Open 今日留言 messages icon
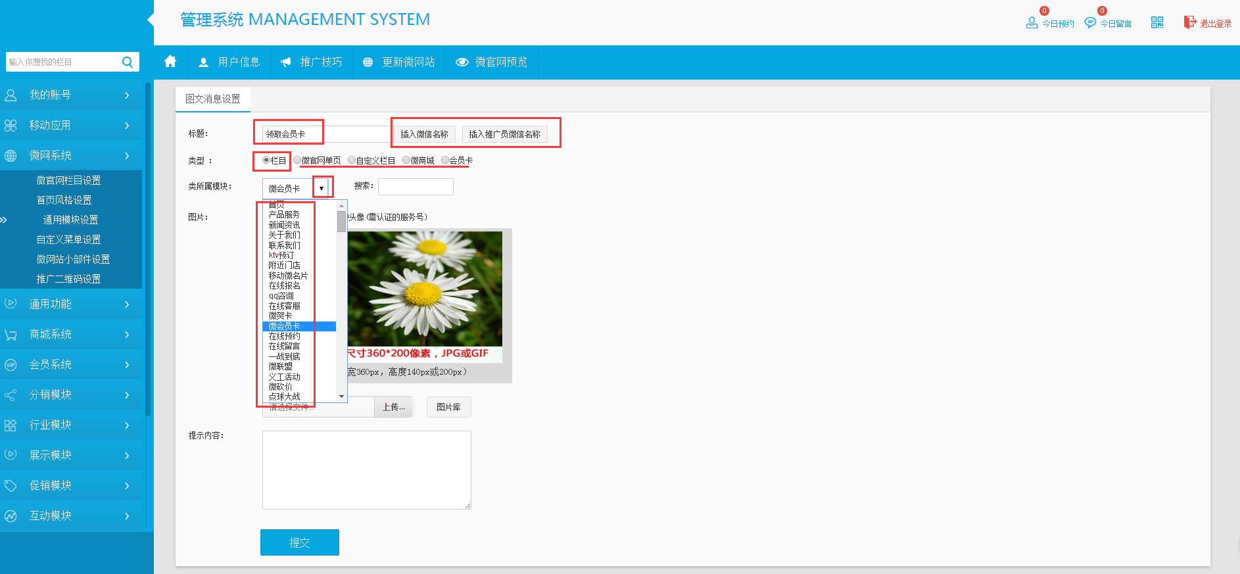The image size is (1240, 574). point(1090,23)
